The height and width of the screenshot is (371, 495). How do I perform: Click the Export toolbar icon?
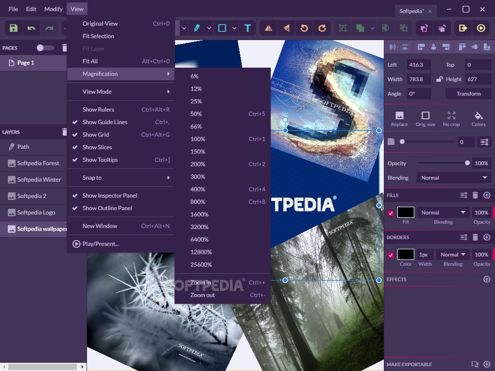coord(463,28)
